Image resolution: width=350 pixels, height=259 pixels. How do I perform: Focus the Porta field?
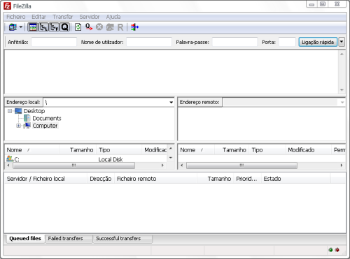287,42
